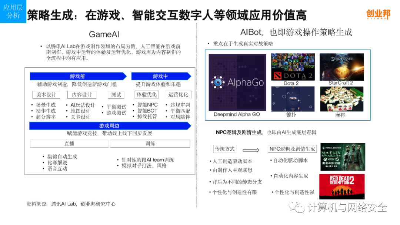This screenshot has height=225, width=400.
Task: Open the 麻将 mahjong tiles image
Action: click(x=342, y=99)
